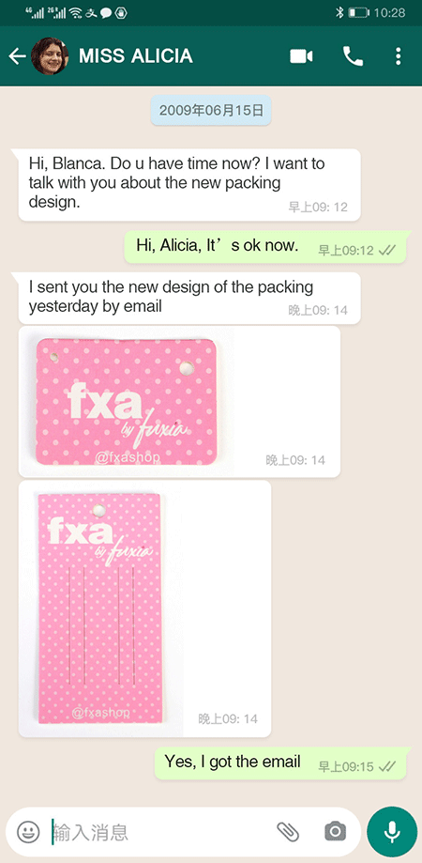Tap the back arrow to leave chat
The image size is (422, 863).
[x=17, y=56]
